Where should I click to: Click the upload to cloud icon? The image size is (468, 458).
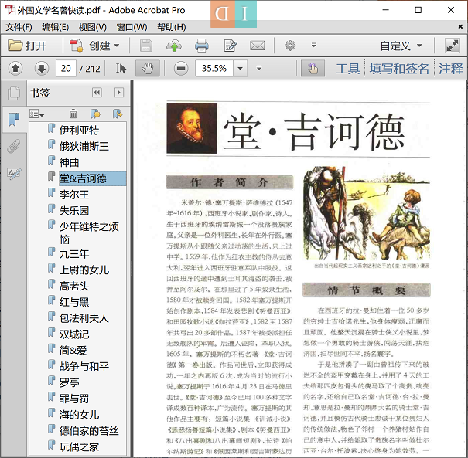(174, 46)
